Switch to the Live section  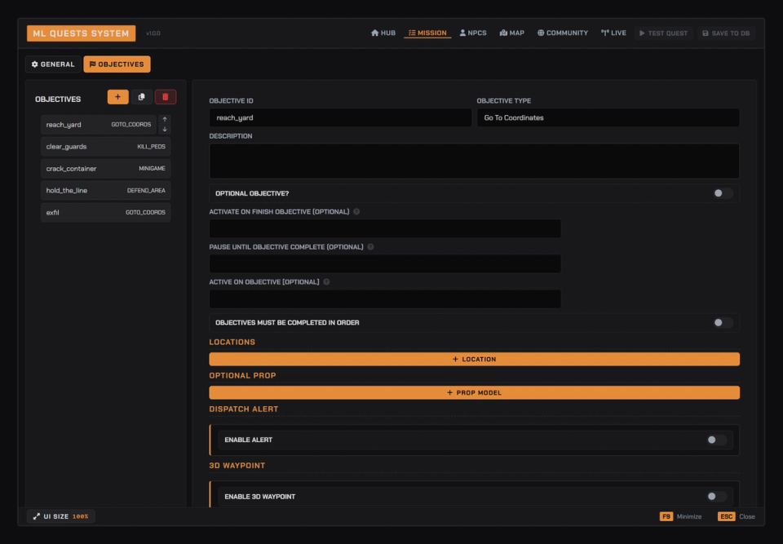(x=613, y=33)
